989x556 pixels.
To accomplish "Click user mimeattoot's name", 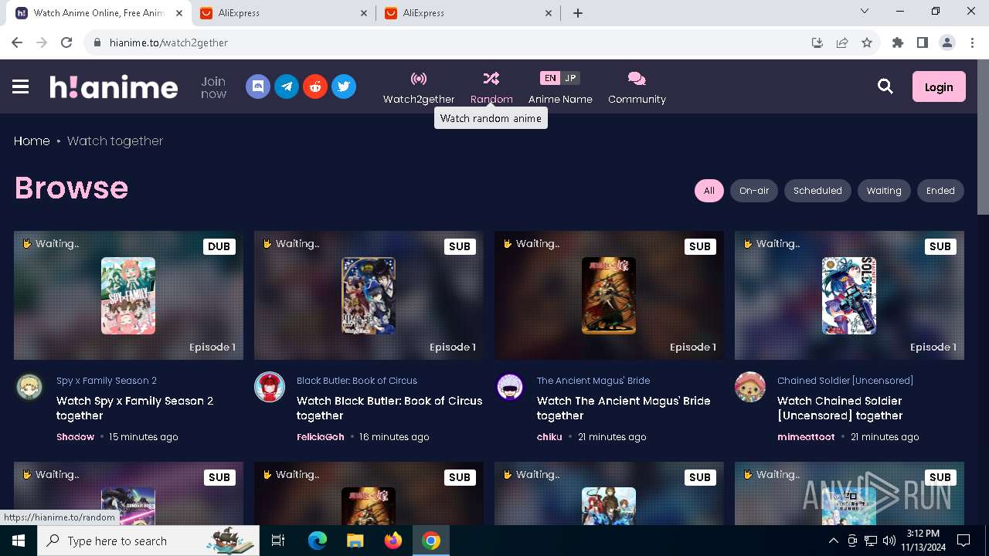I will point(806,437).
